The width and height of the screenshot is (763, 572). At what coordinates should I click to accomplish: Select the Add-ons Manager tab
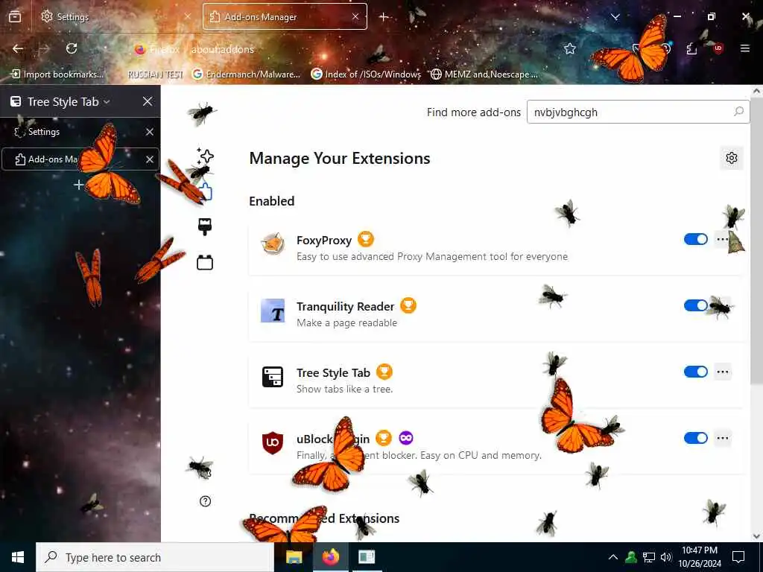point(285,17)
